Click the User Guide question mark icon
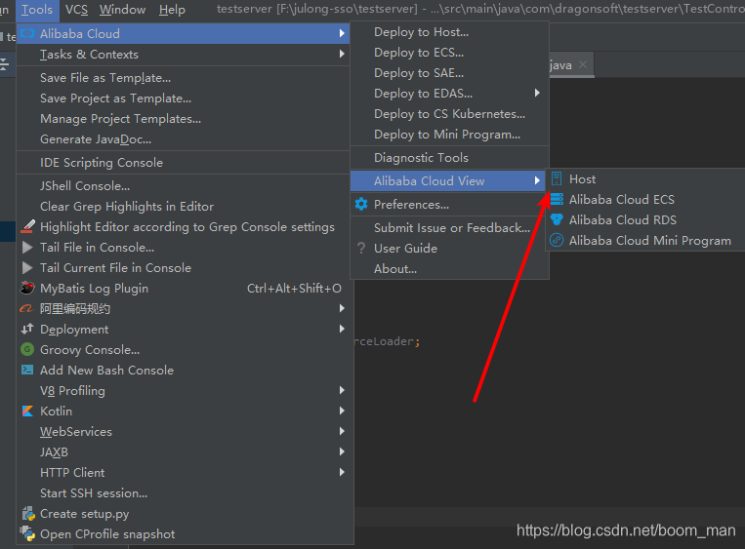Screen dimensions: 745x549 click(x=361, y=248)
